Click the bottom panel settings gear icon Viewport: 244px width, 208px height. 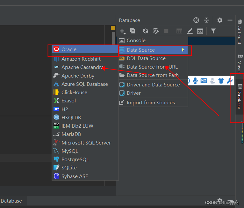tap(220, 200)
